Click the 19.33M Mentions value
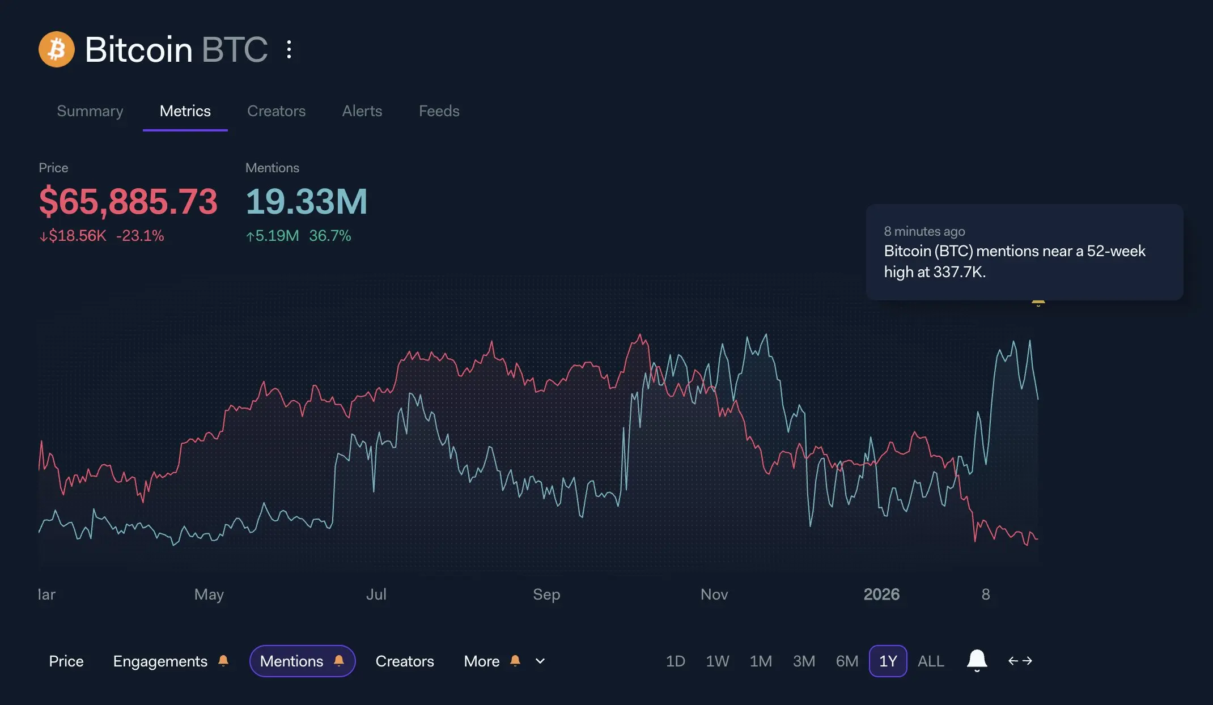Screen dimensions: 1213x705 click(306, 202)
